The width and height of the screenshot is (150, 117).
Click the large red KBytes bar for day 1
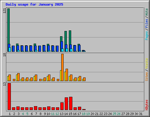pyautogui.click(x=9, y=97)
